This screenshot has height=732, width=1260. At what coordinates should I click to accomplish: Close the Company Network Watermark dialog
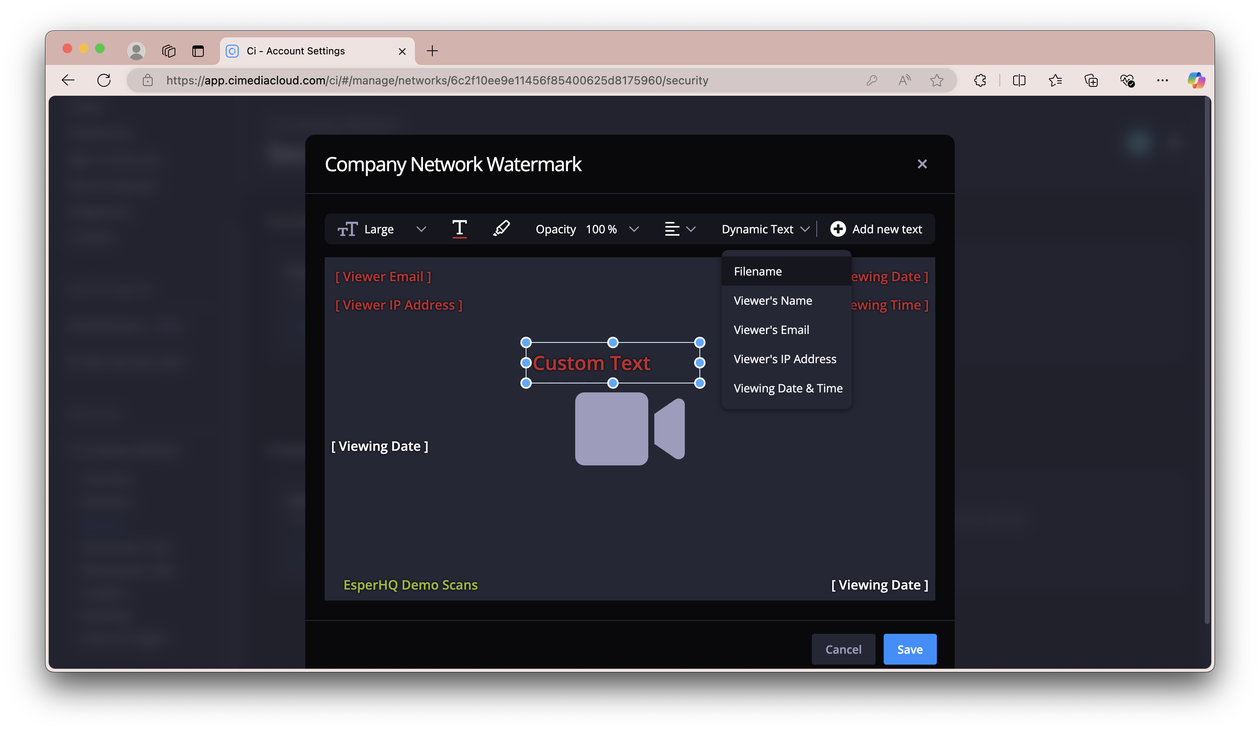click(922, 164)
